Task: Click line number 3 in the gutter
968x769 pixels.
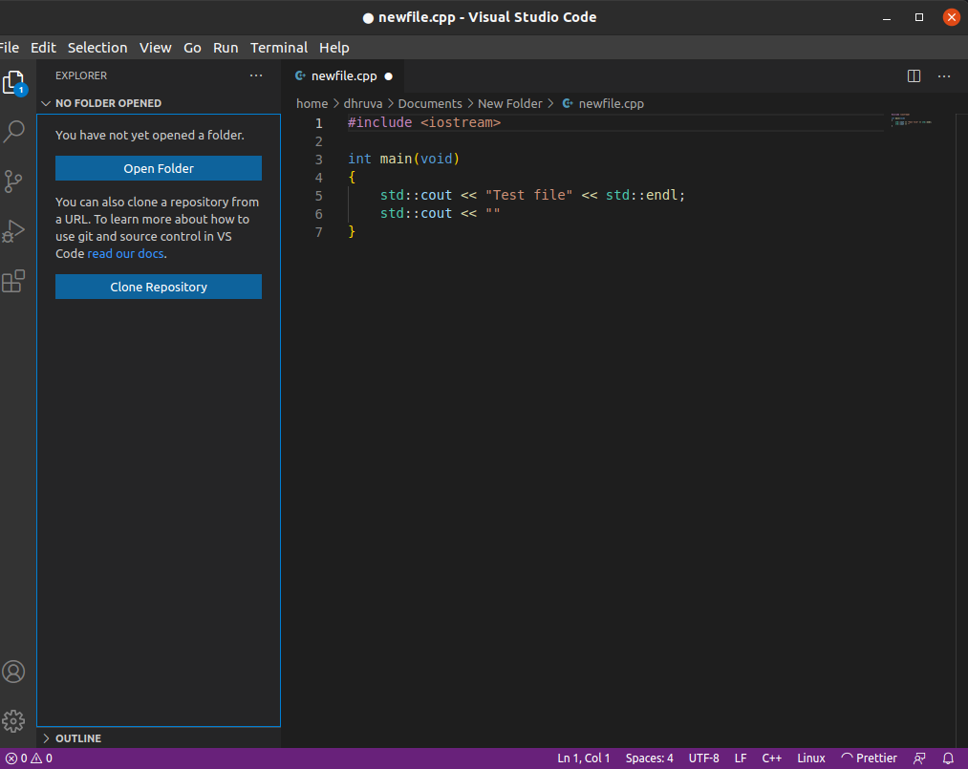Action: [x=318, y=160]
